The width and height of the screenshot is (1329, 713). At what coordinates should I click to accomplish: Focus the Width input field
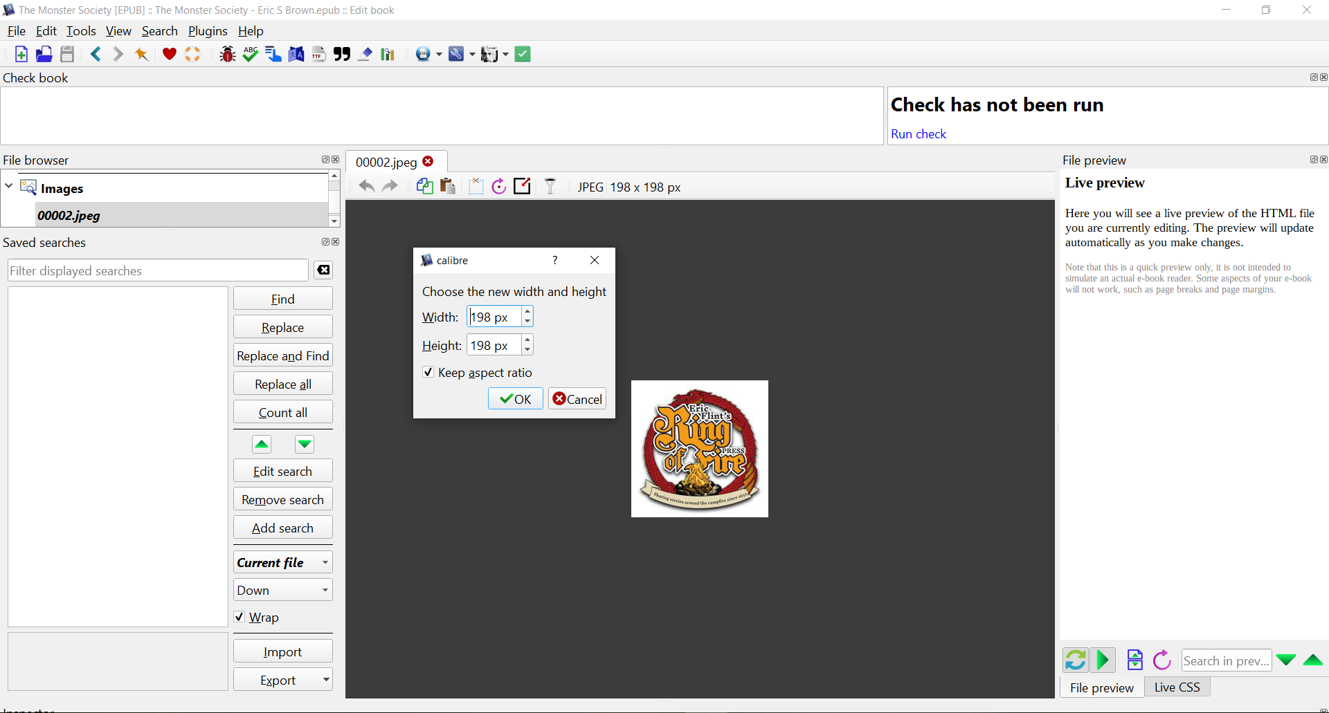click(494, 317)
